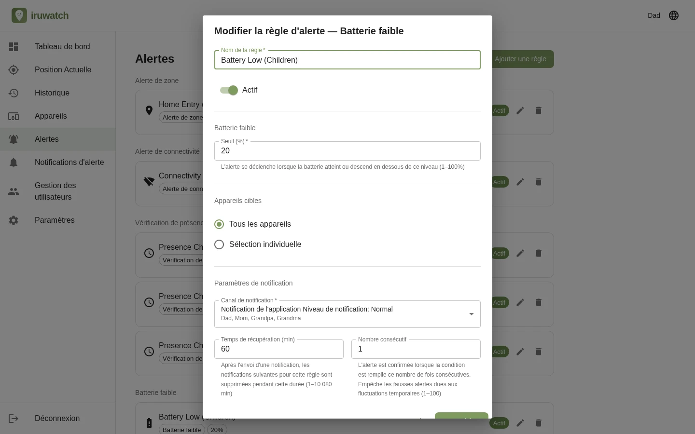Toggle the Actif switch off
The width and height of the screenshot is (695, 434).
pyautogui.click(x=229, y=90)
